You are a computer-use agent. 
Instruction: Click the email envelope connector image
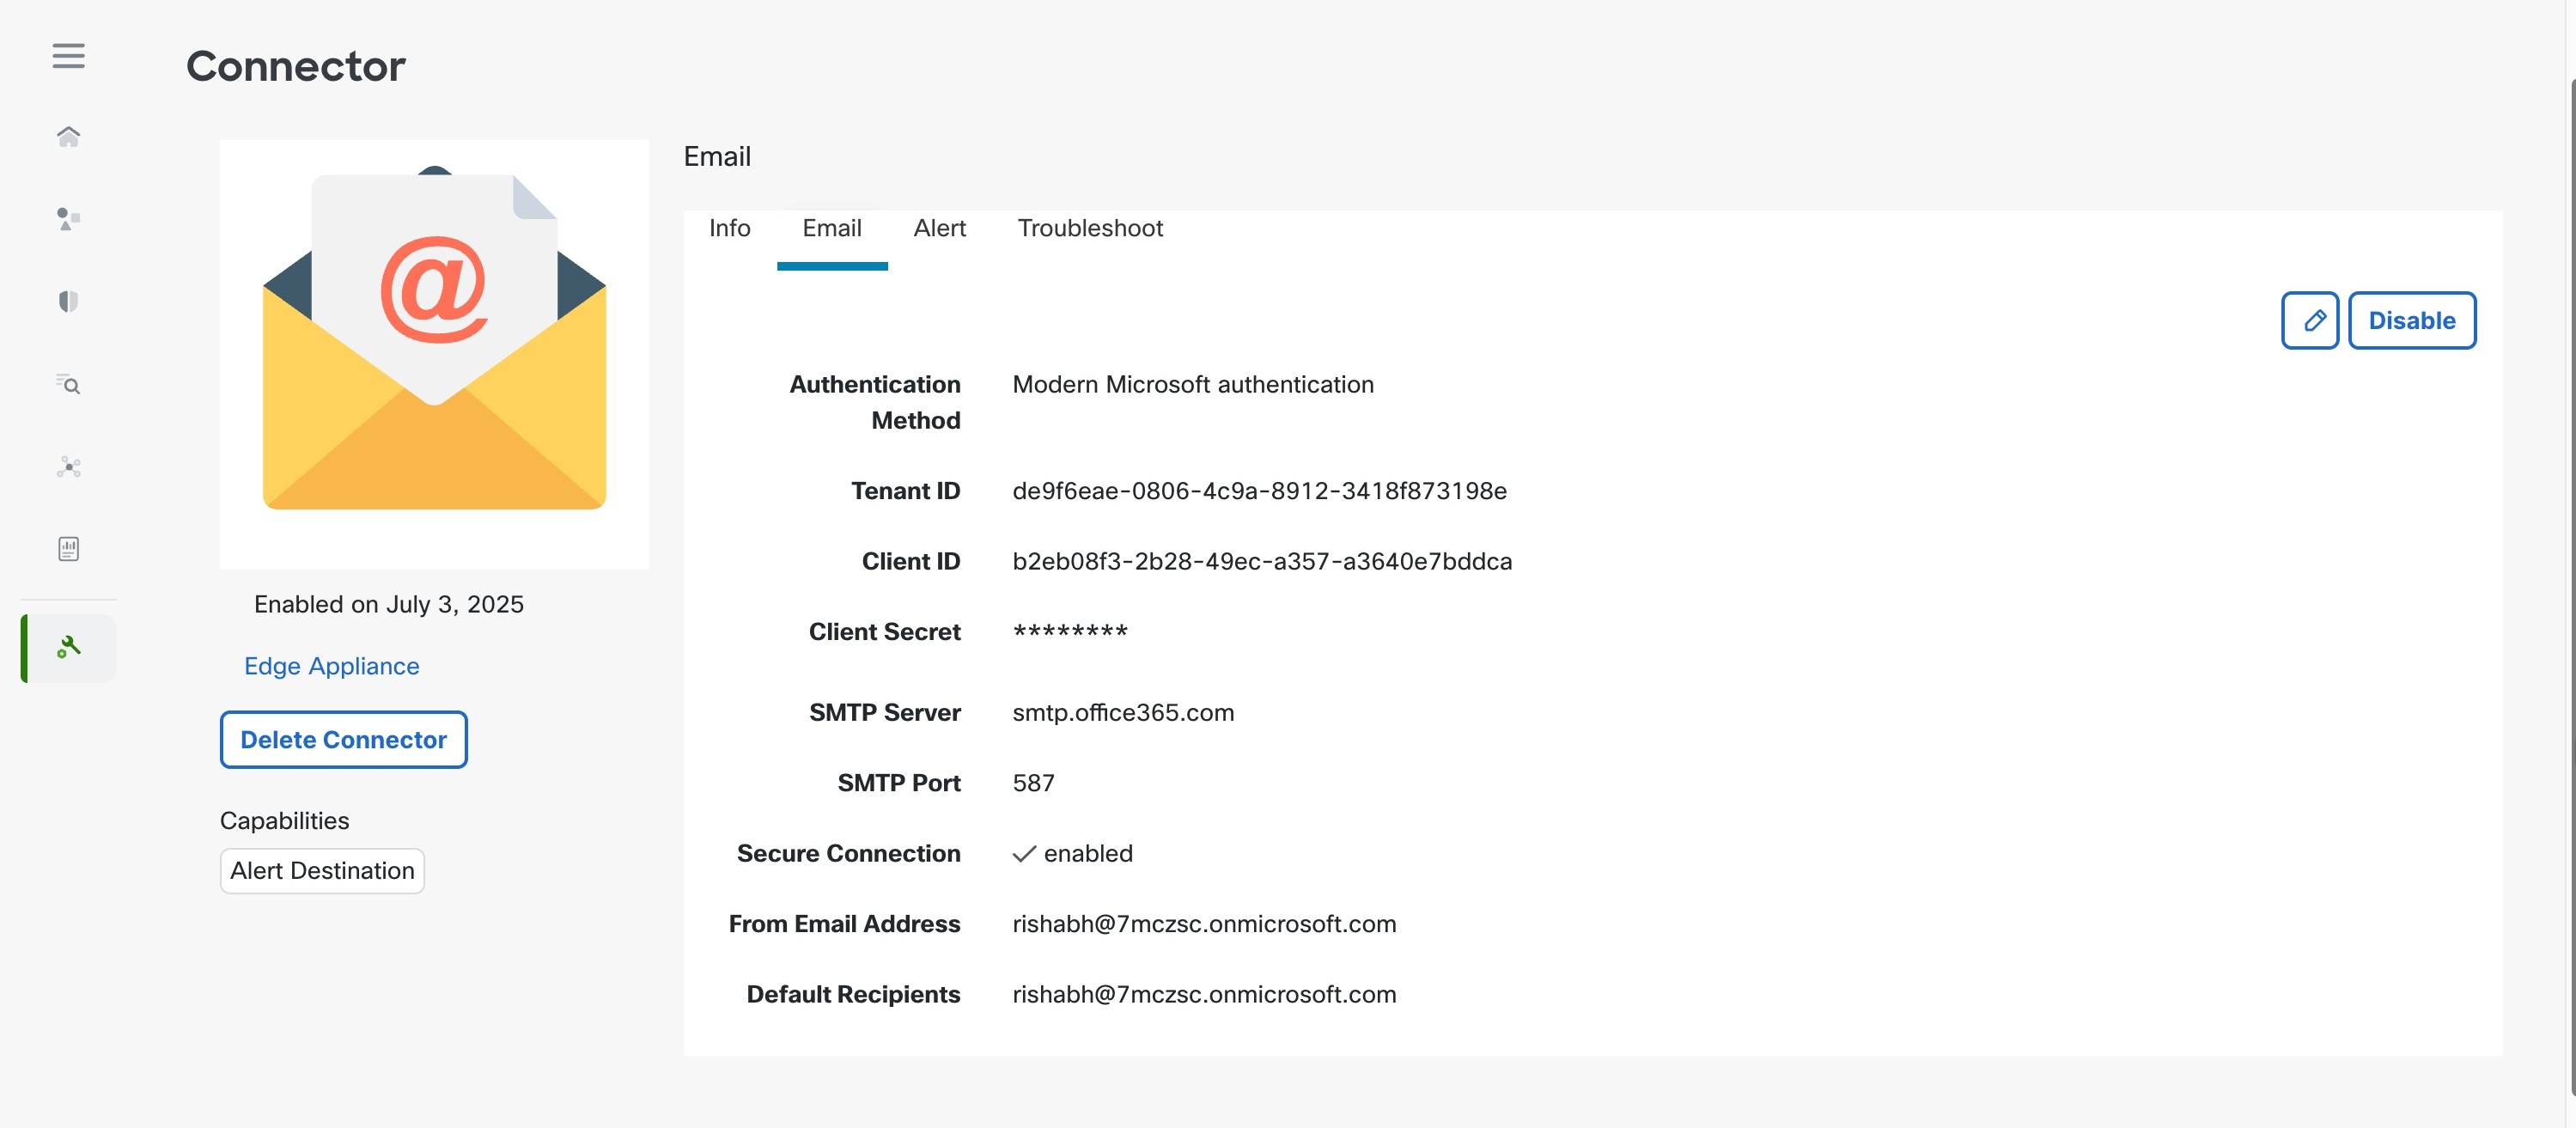click(x=434, y=354)
